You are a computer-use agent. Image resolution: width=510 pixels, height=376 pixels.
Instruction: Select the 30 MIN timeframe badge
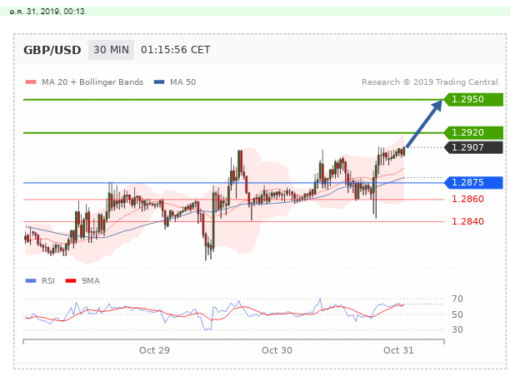pyautogui.click(x=111, y=50)
